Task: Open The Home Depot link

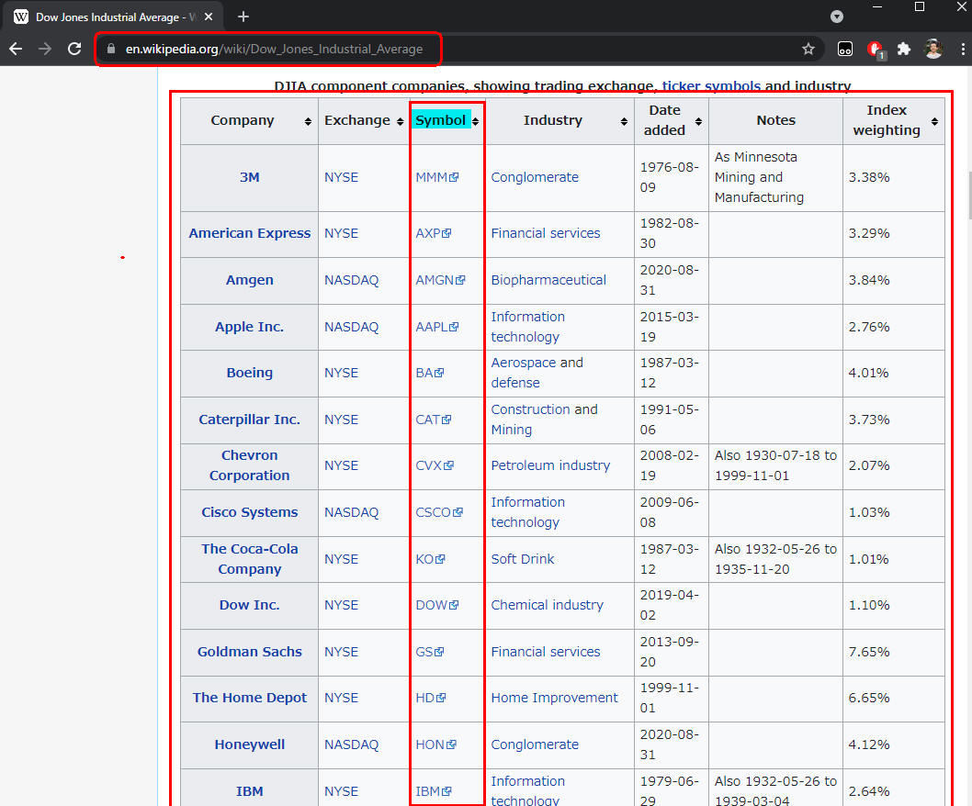Action: 249,699
